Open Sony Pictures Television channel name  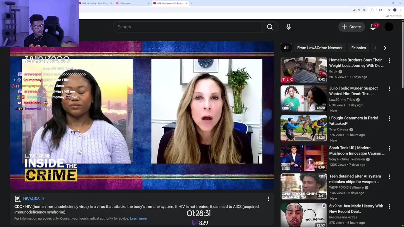(x=347, y=159)
